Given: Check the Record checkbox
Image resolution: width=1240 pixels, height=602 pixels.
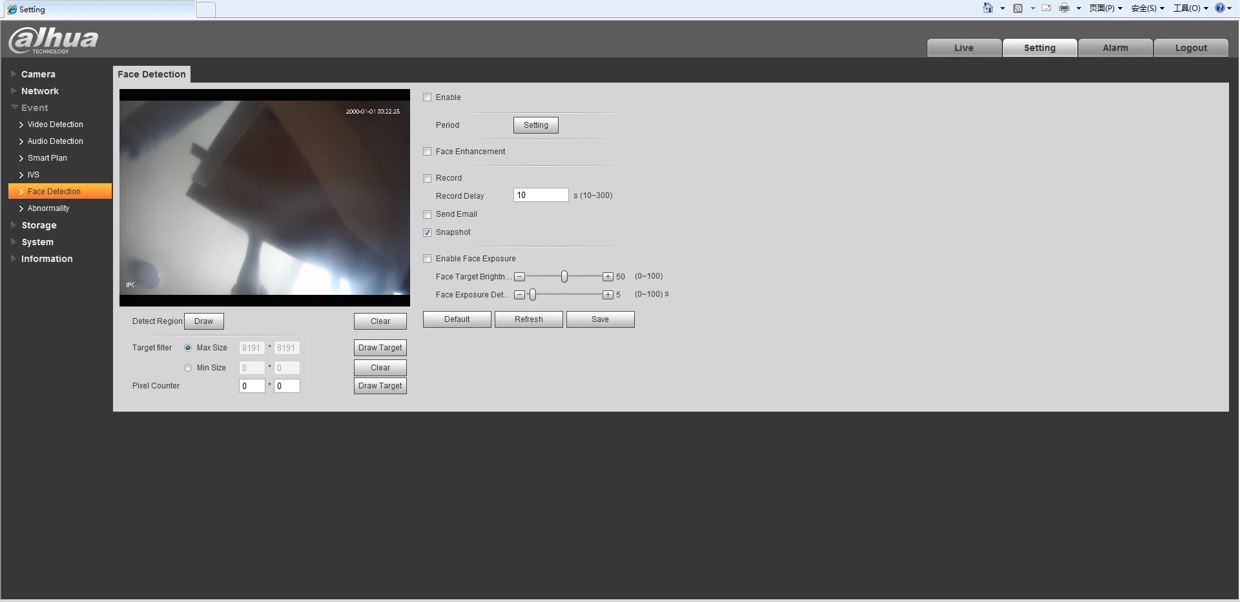Looking at the screenshot, I should [427, 178].
